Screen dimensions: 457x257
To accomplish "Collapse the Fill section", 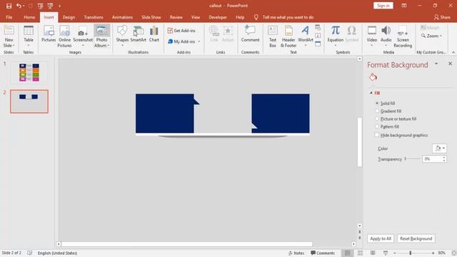I will [x=371, y=93].
